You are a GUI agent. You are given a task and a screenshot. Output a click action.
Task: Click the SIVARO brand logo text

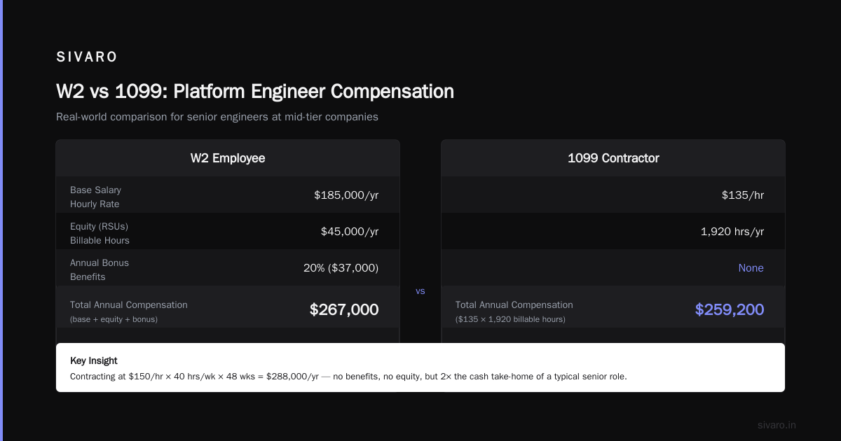(87, 57)
